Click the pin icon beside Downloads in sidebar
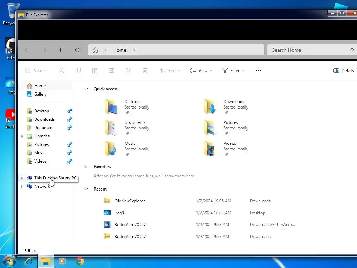The image size is (357, 268). (x=70, y=119)
